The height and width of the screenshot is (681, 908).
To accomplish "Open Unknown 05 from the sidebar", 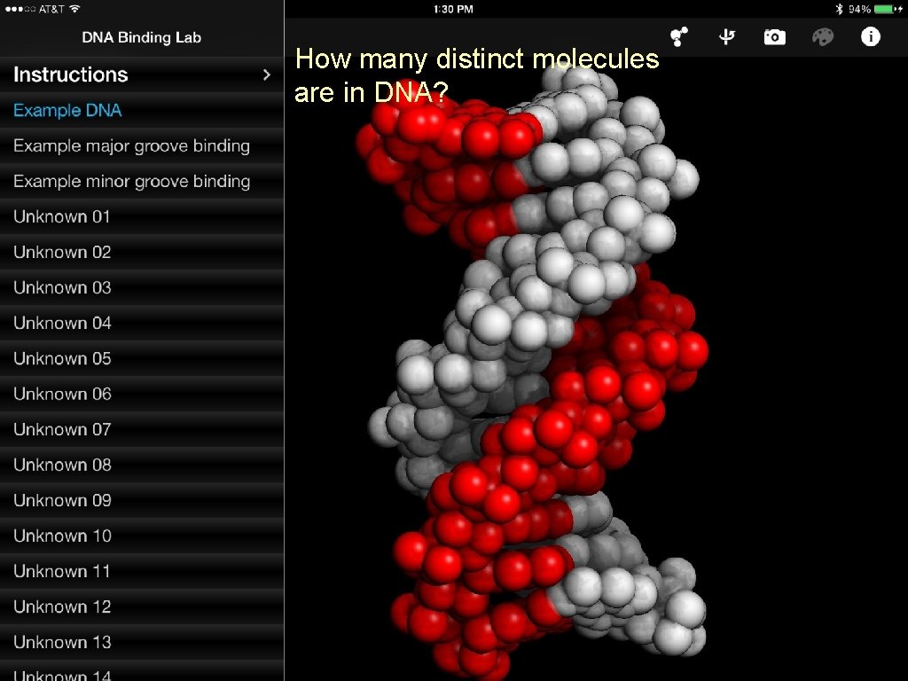I will [x=62, y=358].
